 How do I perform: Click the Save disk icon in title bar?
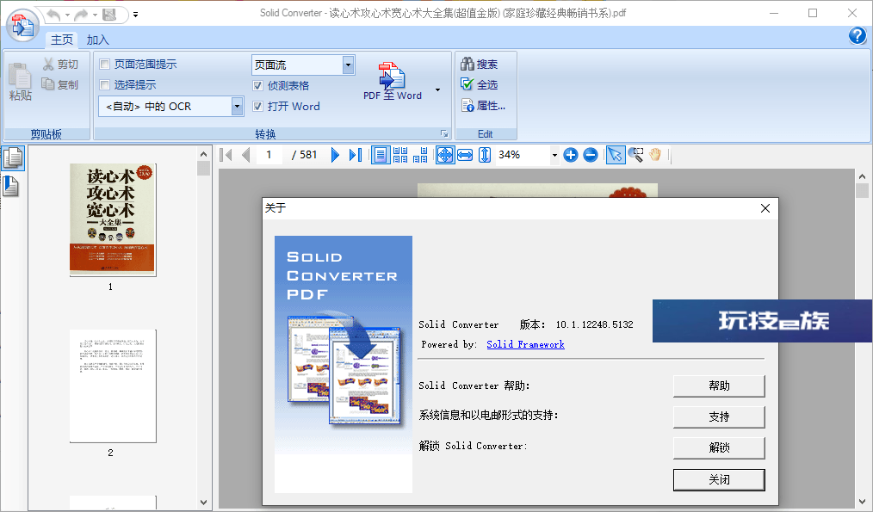(x=109, y=15)
